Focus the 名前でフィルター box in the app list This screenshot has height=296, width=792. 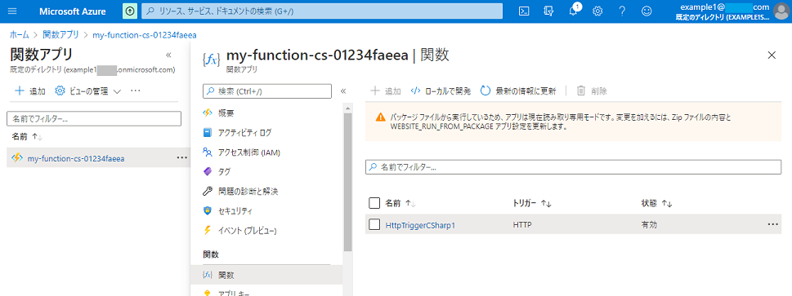93,119
